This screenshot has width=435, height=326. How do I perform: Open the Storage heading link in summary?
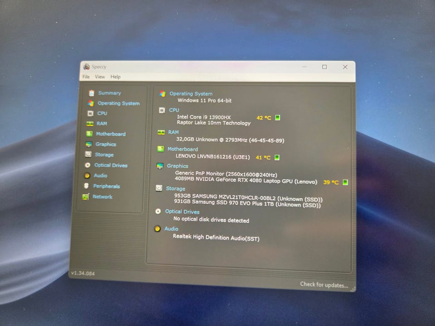coord(176,188)
